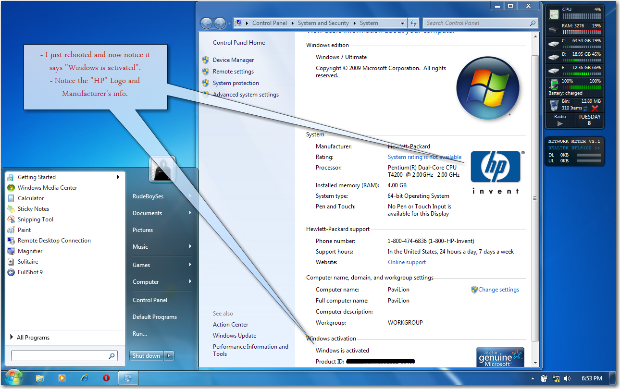Click the volume speaker tray icon
Image resolution: width=620 pixels, height=389 pixels.
(x=567, y=378)
